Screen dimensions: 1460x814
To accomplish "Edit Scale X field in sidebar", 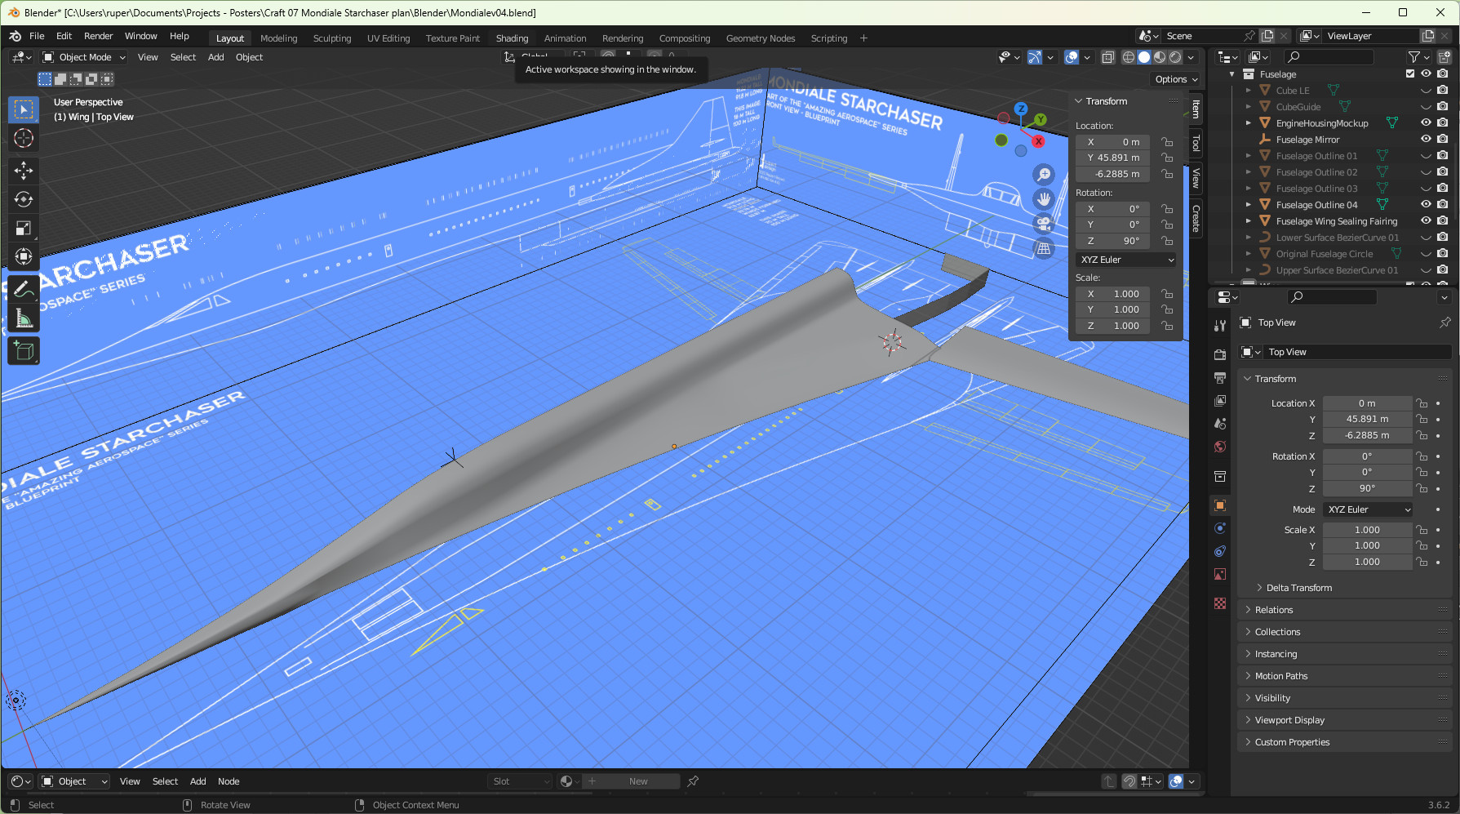I will click(1113, 294).
